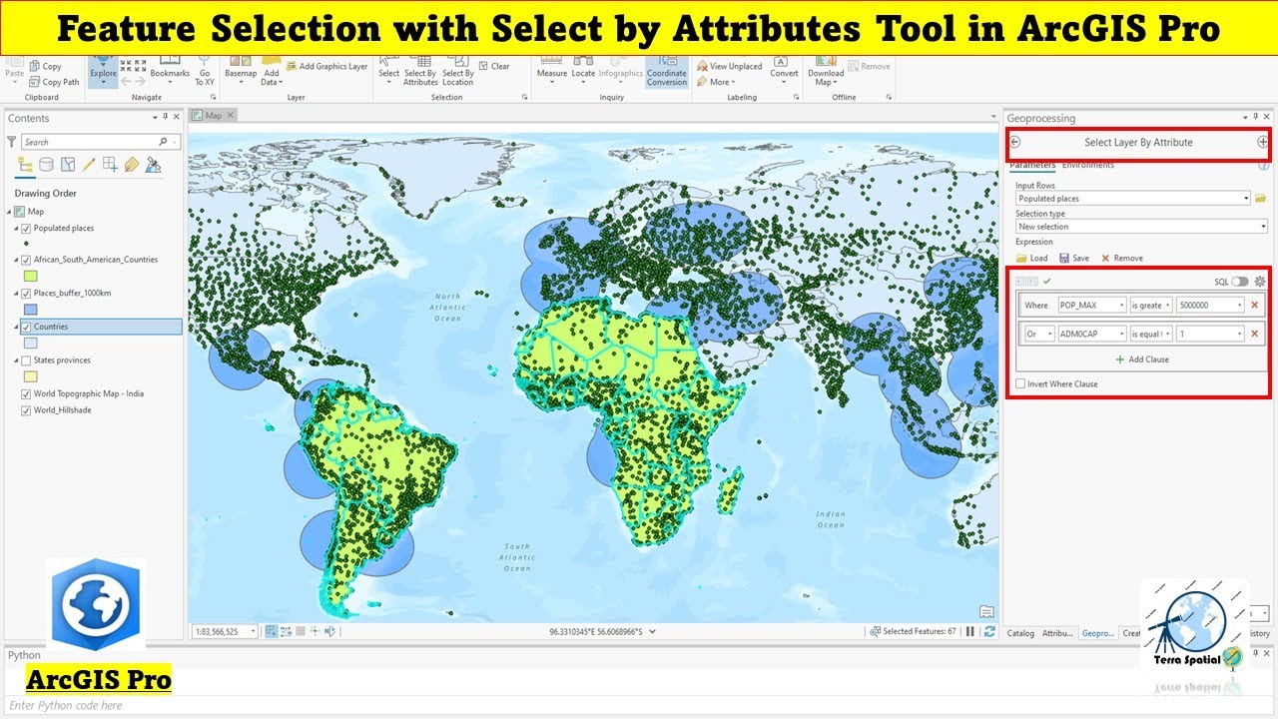Click Remove expression button
Screen dimensions: 1278x719
(1122, 258)
